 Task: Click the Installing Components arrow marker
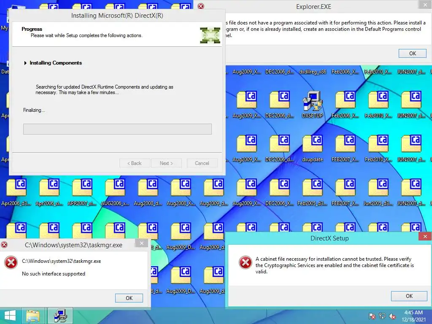(x=25, y=63)
